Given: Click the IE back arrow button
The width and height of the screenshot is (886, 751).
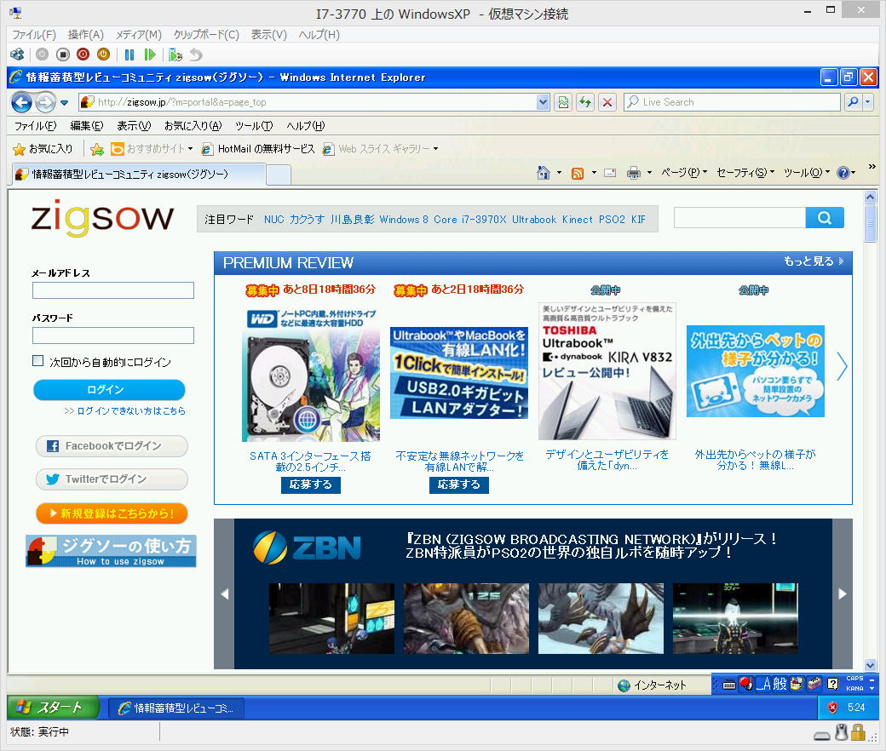Looking at the screenshot, I should [x=21, y=102].
